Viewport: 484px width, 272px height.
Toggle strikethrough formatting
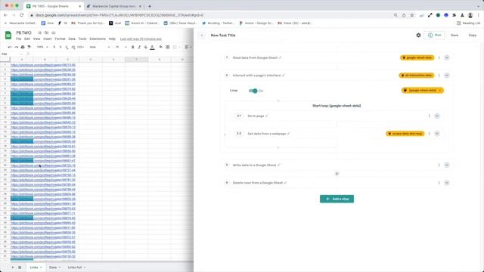pos(146,47)
